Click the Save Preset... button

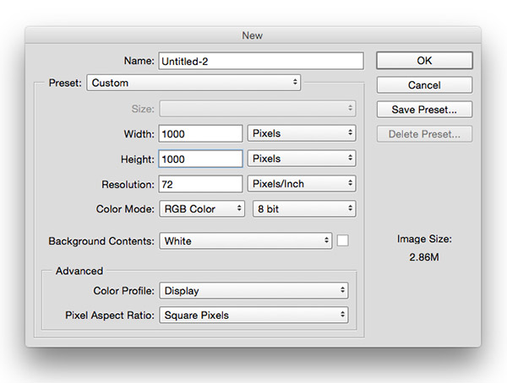click(423, 110)
